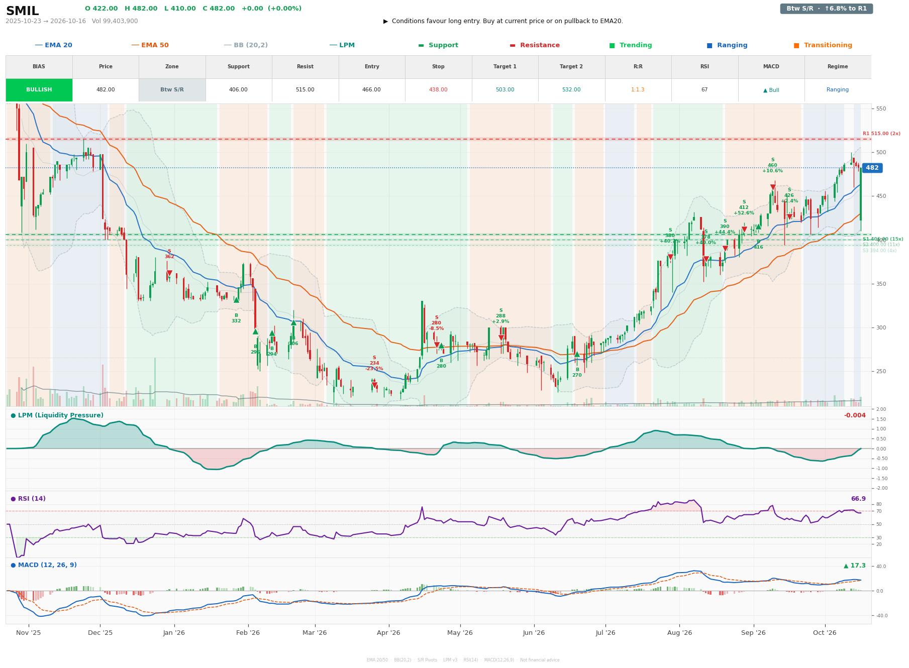Viewport: 909px width, 668px height.
Task: Click the Resistance legend entry
Action: click(535, 45)
